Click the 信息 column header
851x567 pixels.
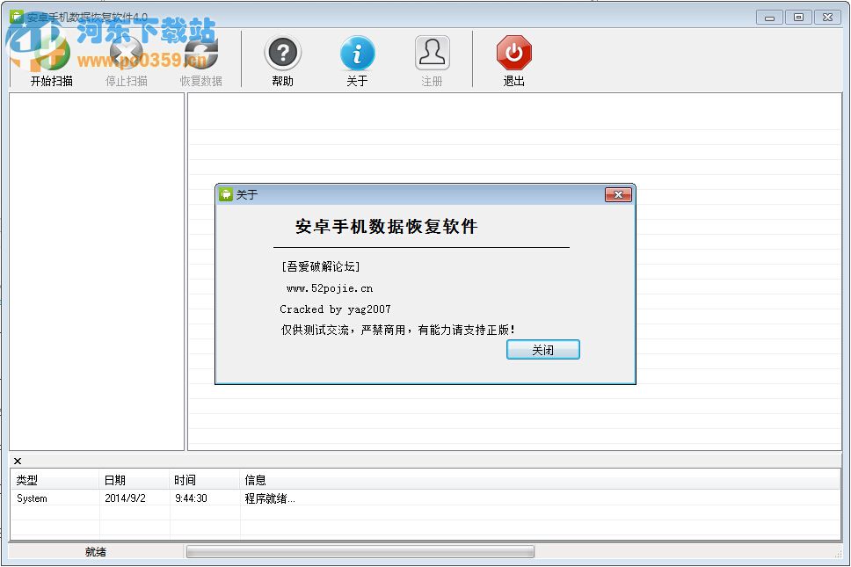click(x=255, y=479)
